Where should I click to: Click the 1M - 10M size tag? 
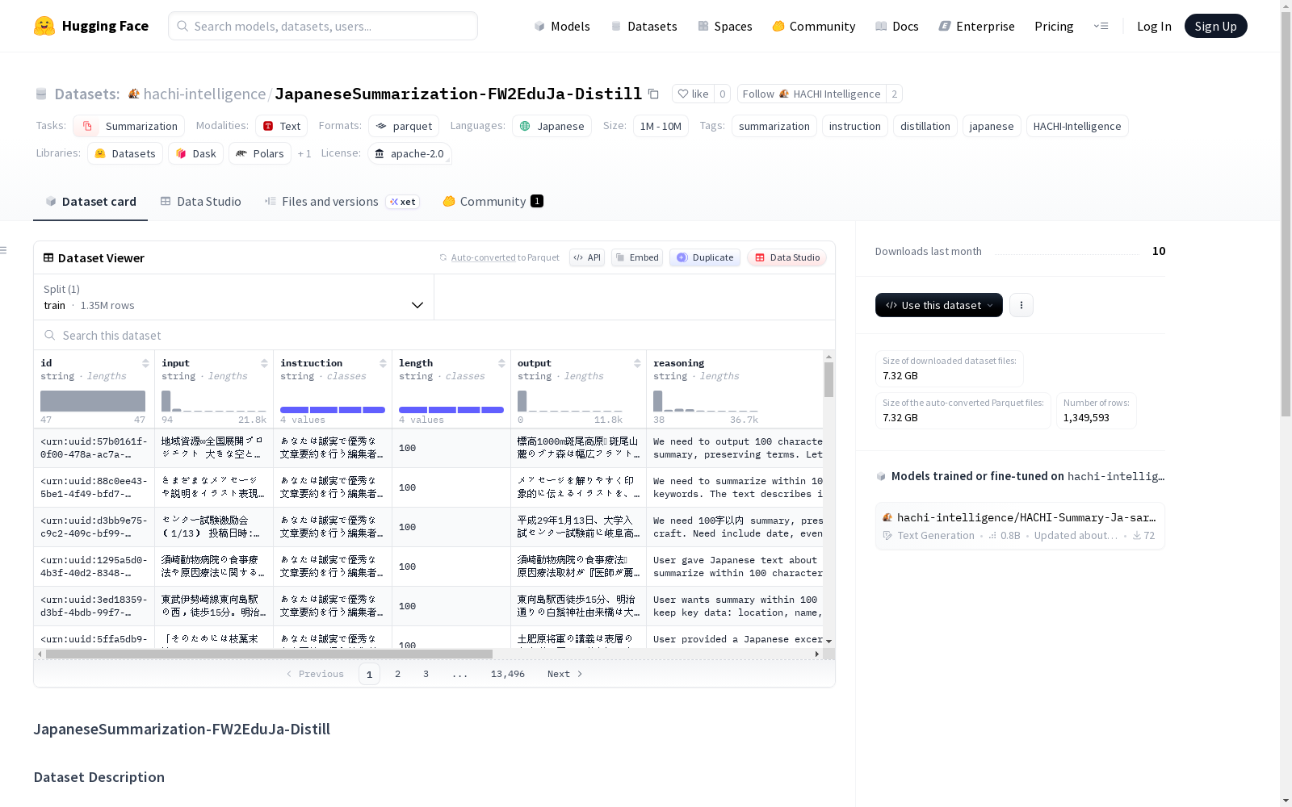click(661, 126)
